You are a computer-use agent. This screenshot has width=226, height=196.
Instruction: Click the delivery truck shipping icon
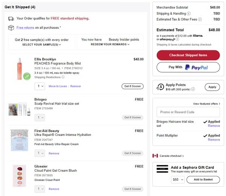click(11, 18)
